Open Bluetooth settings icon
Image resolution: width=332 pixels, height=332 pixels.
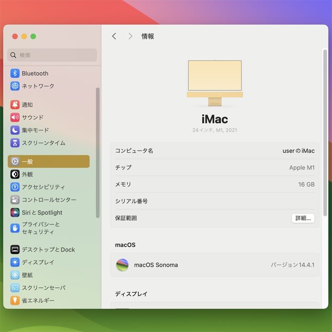tap(15, 74)
